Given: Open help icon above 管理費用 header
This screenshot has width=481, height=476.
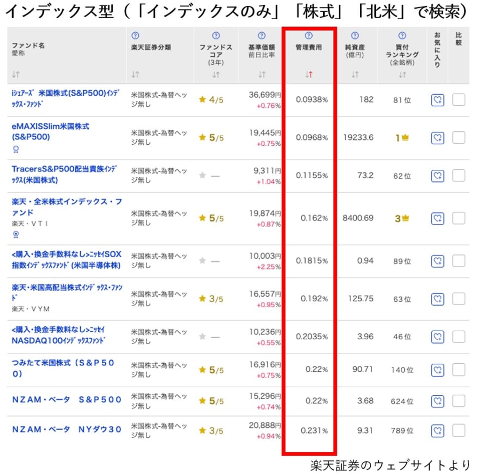Looking at the screenshot, I should tap(309, 36).
